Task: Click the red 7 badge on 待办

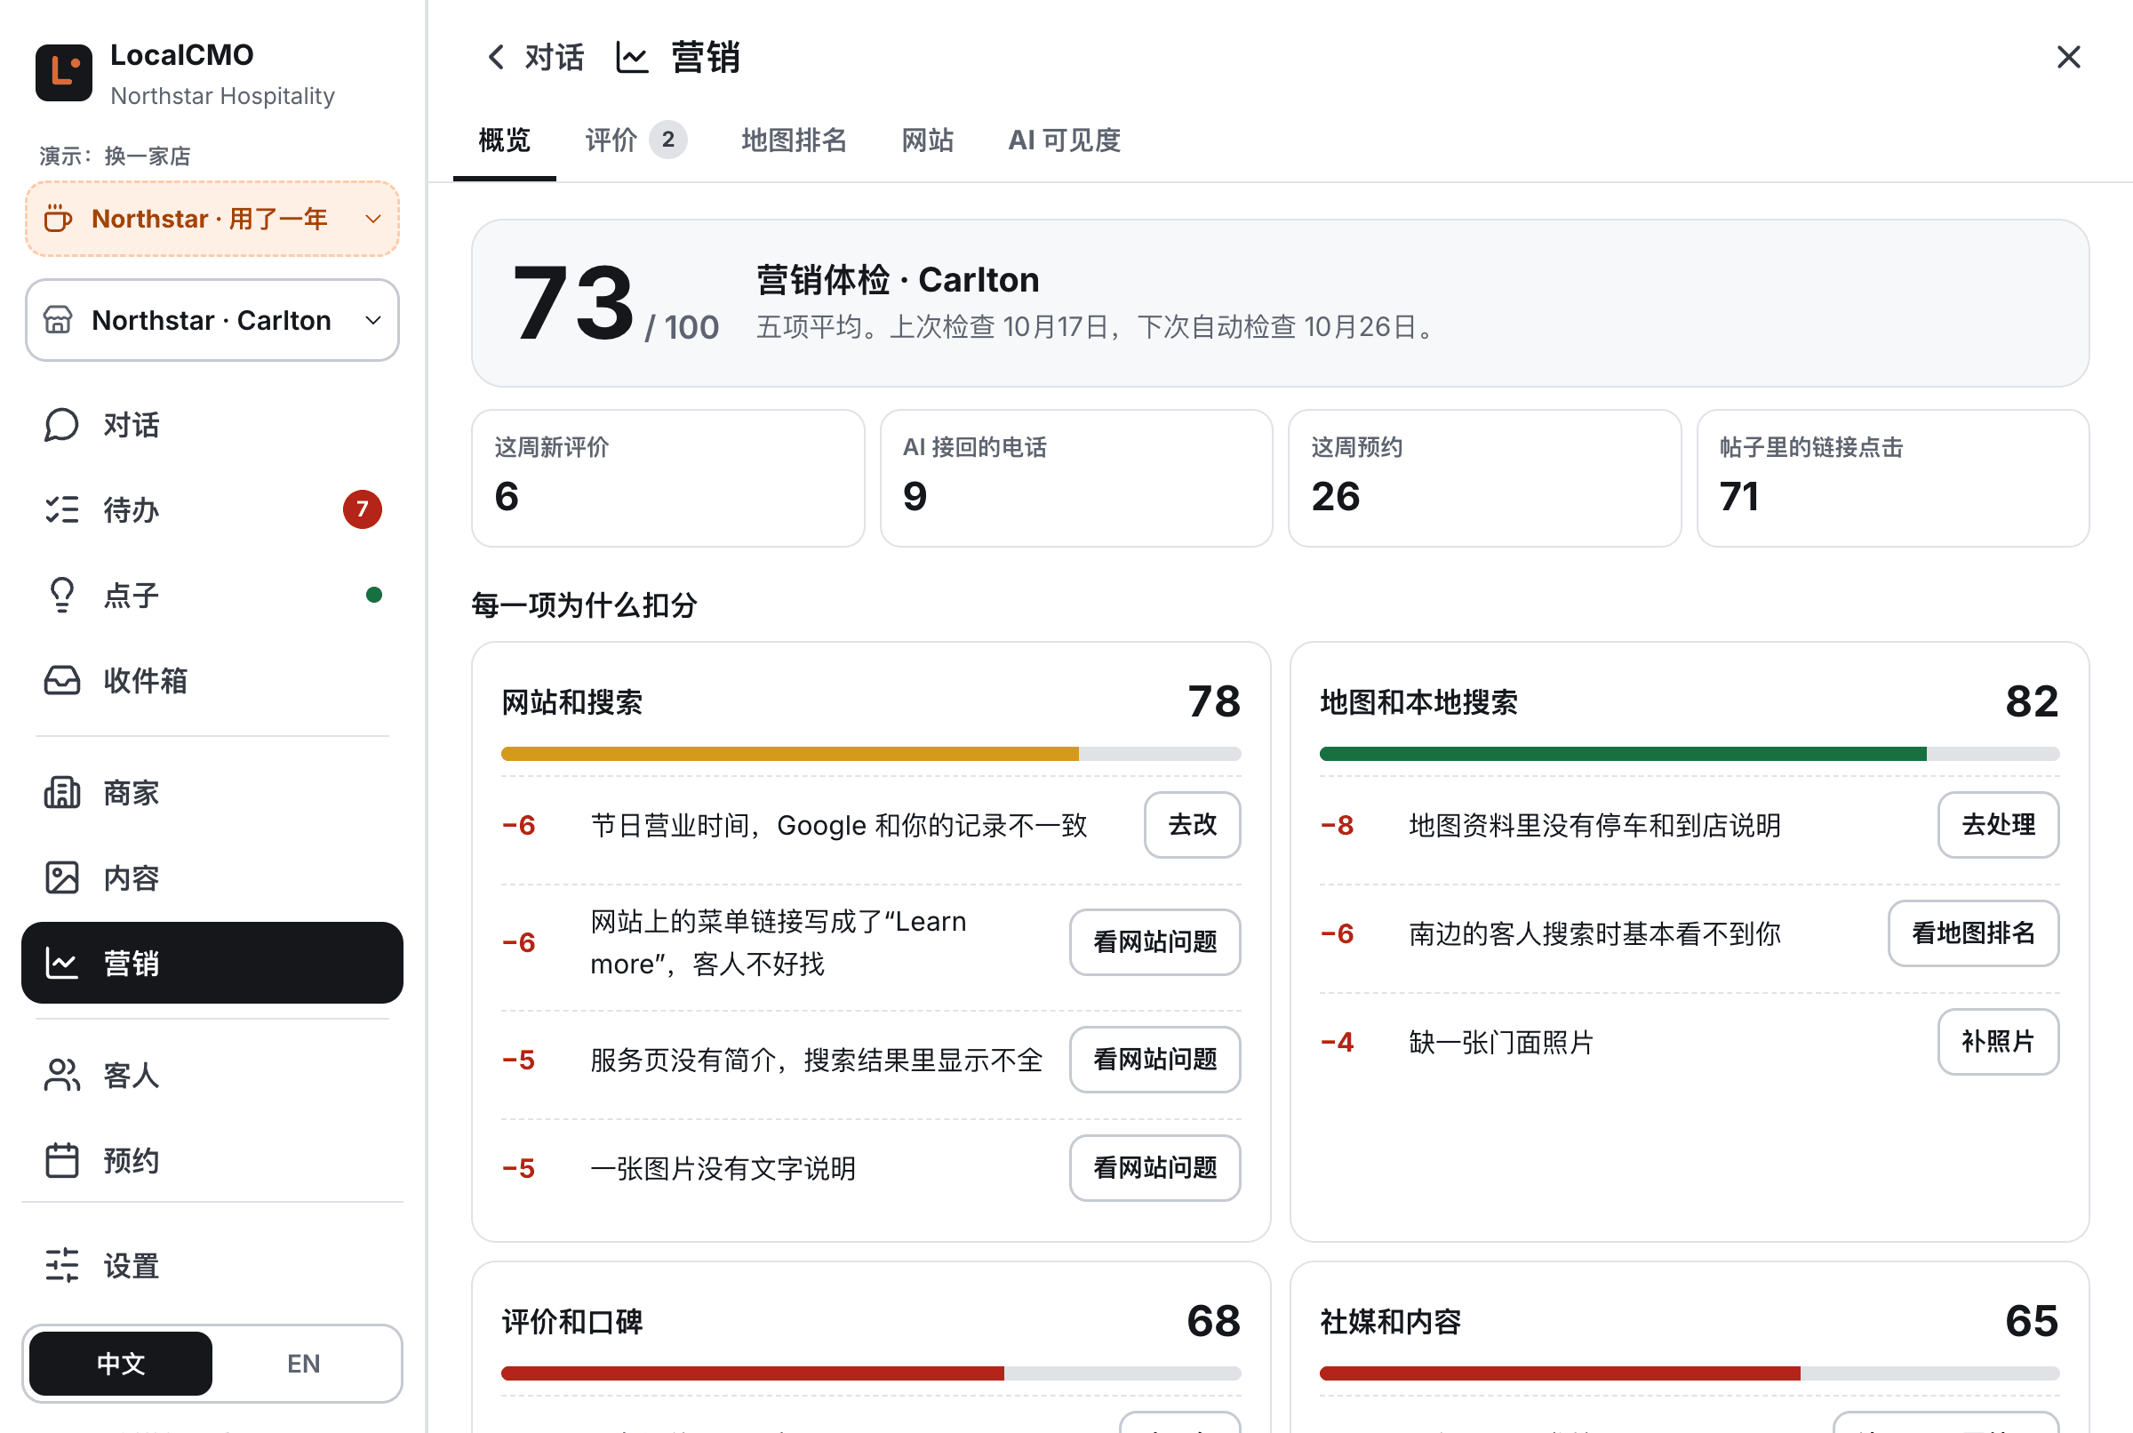Action: tap(362, 510)
